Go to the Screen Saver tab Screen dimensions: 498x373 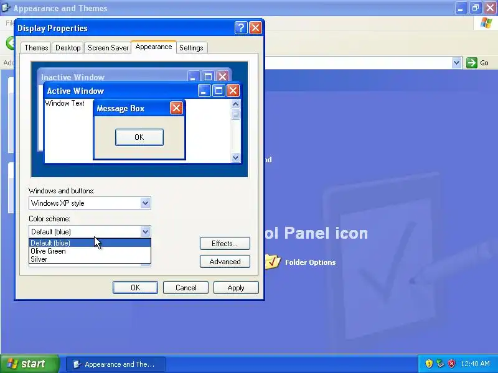108,48
